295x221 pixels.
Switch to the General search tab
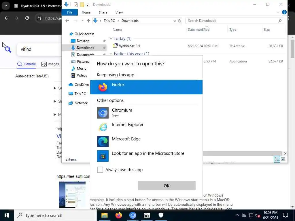point(26,64)
